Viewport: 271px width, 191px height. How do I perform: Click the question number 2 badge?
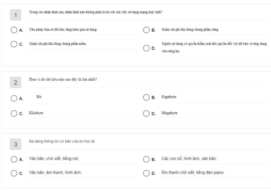click(x=16, y=82)
